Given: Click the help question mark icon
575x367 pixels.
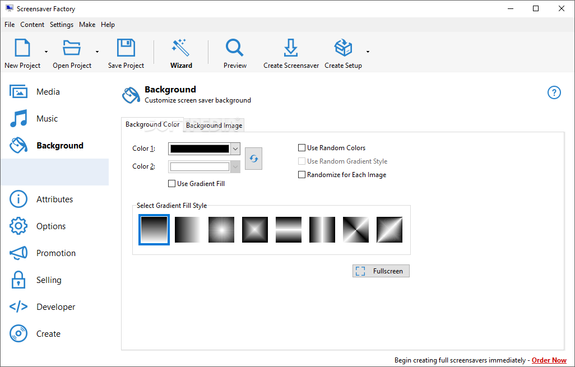Looking at the screenshot, I should [x=554, y=92].
